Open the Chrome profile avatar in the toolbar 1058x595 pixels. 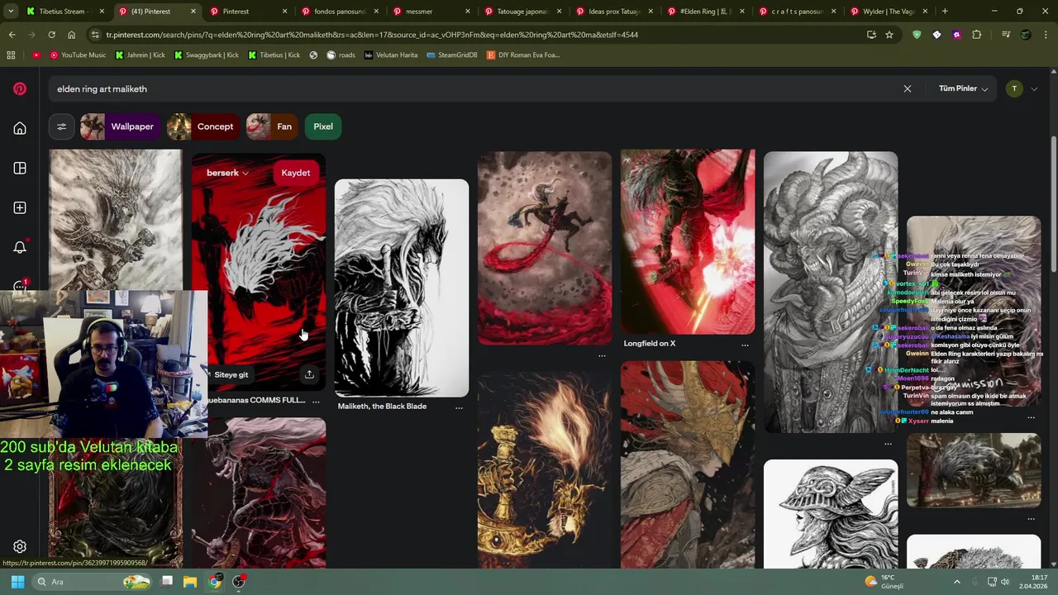pos(1026,35)
